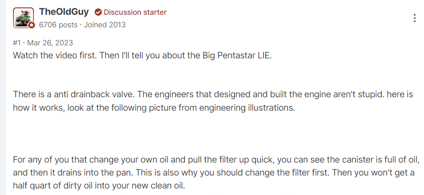Image resolution: width=424 pixels, height=195 pixels.
Task: Click the Joined 2013 text
Action: point(104,25)
